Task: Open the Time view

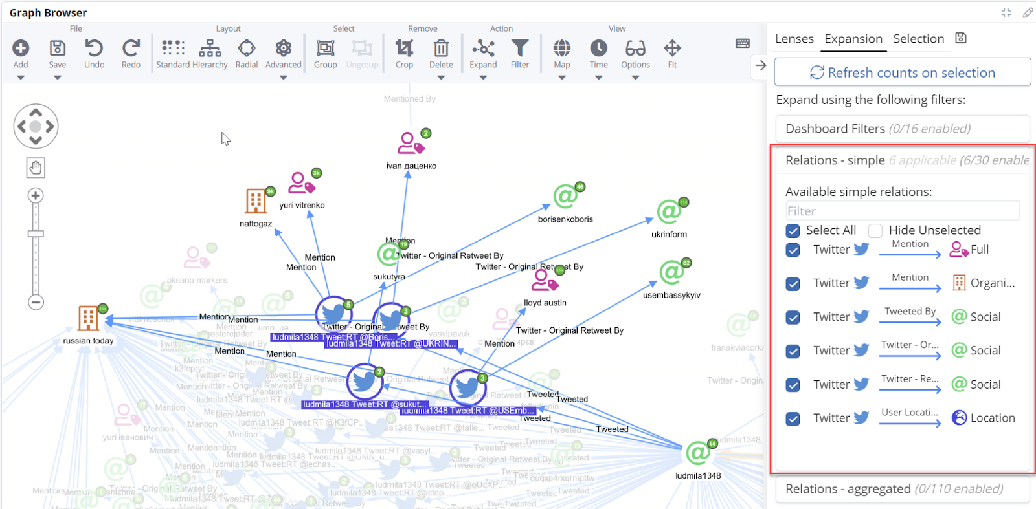Action: (x=599, y=48)
